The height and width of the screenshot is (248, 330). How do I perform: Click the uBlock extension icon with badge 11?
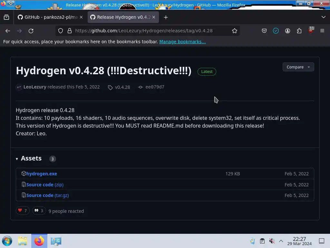click(x=311, y=30)
